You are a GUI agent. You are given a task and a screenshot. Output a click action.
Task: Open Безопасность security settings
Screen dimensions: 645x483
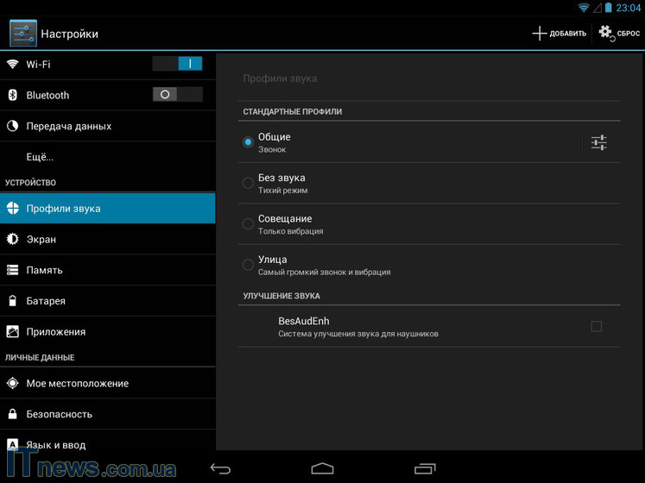pos(59,414)
